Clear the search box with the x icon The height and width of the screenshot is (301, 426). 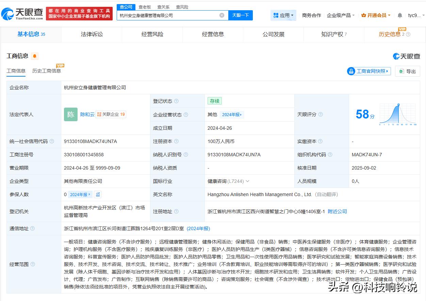(x=222, y=15)
